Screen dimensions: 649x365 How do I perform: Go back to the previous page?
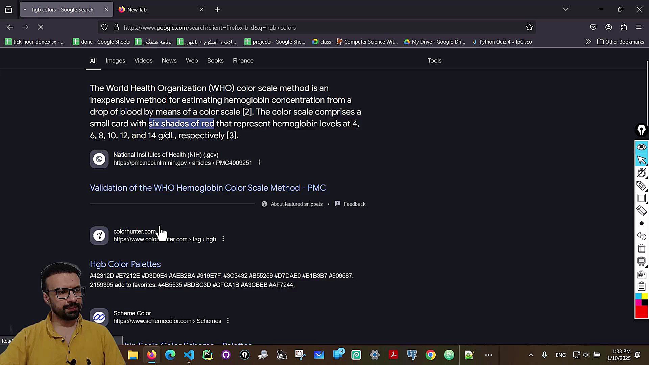coord(10,27)
